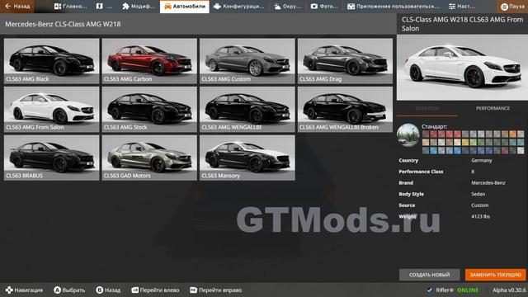This screenshot has height=297, width=528.
Task: Click the round paint preview icon
Action: tap(408, 135)
